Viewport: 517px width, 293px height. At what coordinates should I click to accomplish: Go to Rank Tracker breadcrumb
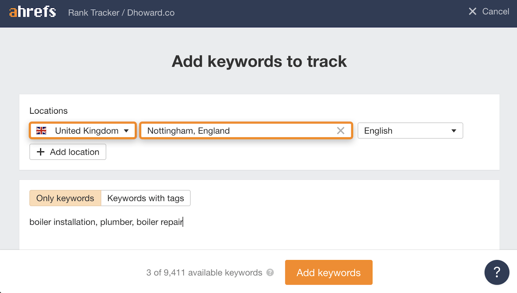(x=94, y=13)
